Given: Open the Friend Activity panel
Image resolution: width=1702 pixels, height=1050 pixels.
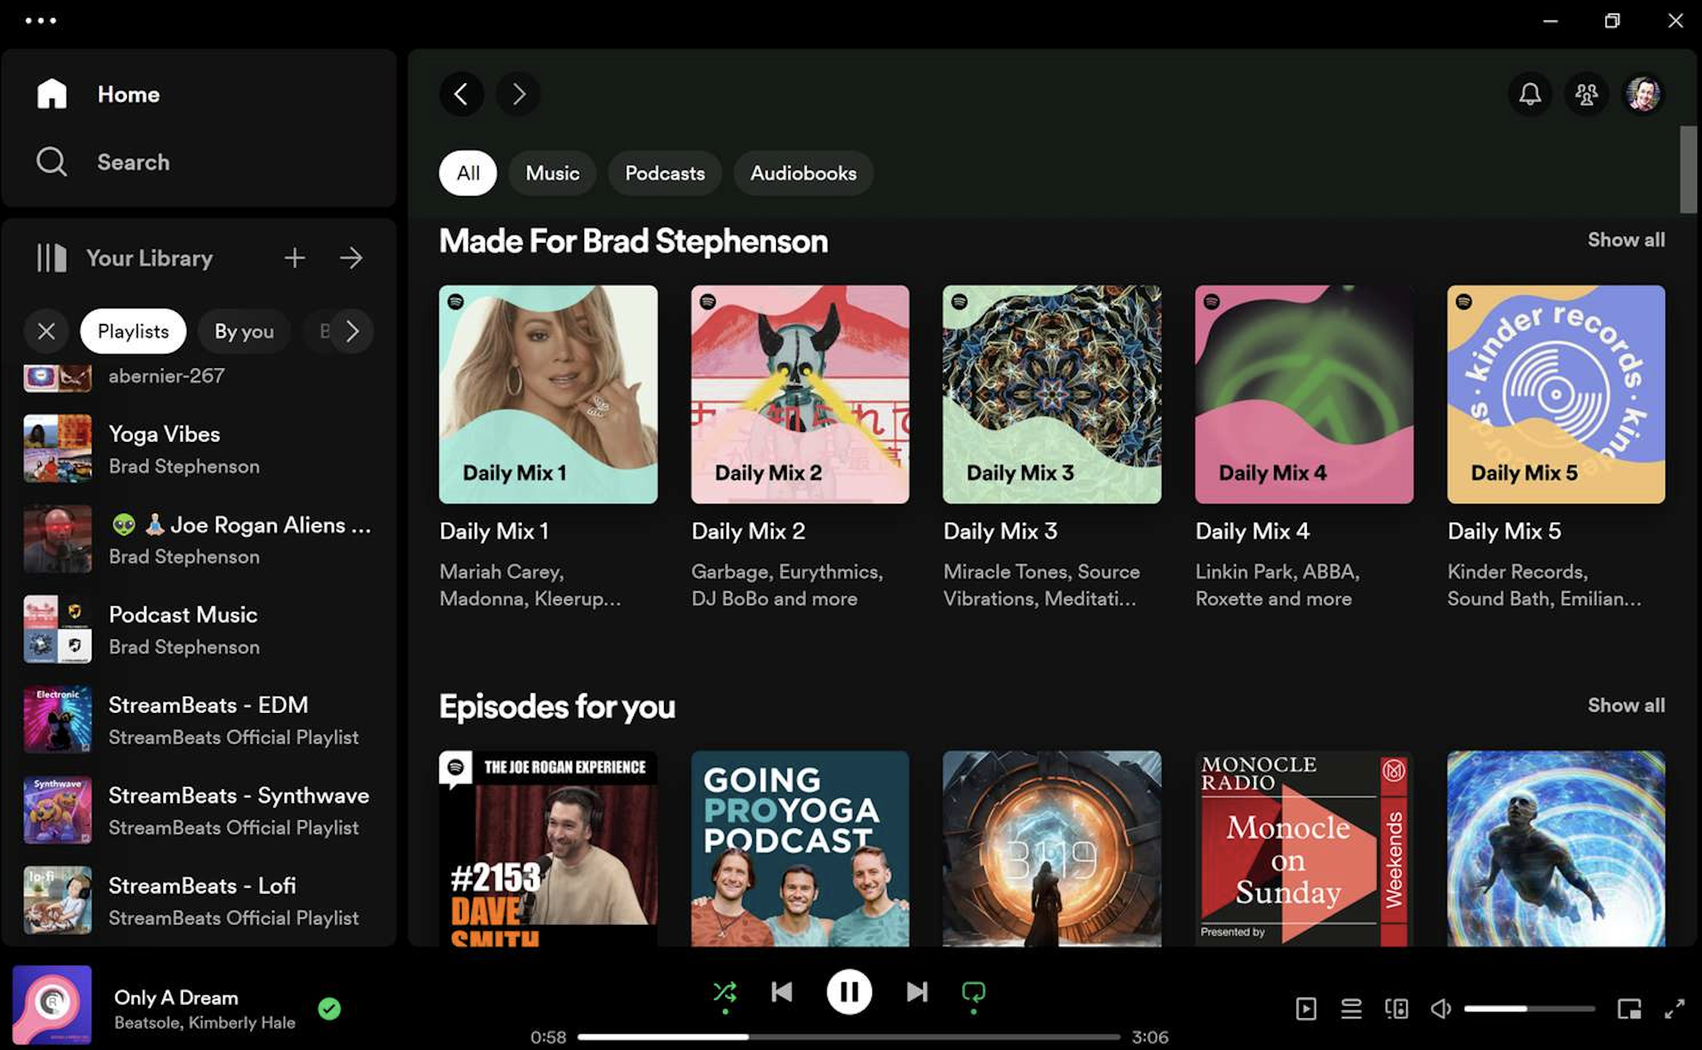Looking at the screenshot, I should tap(1587, 95).
